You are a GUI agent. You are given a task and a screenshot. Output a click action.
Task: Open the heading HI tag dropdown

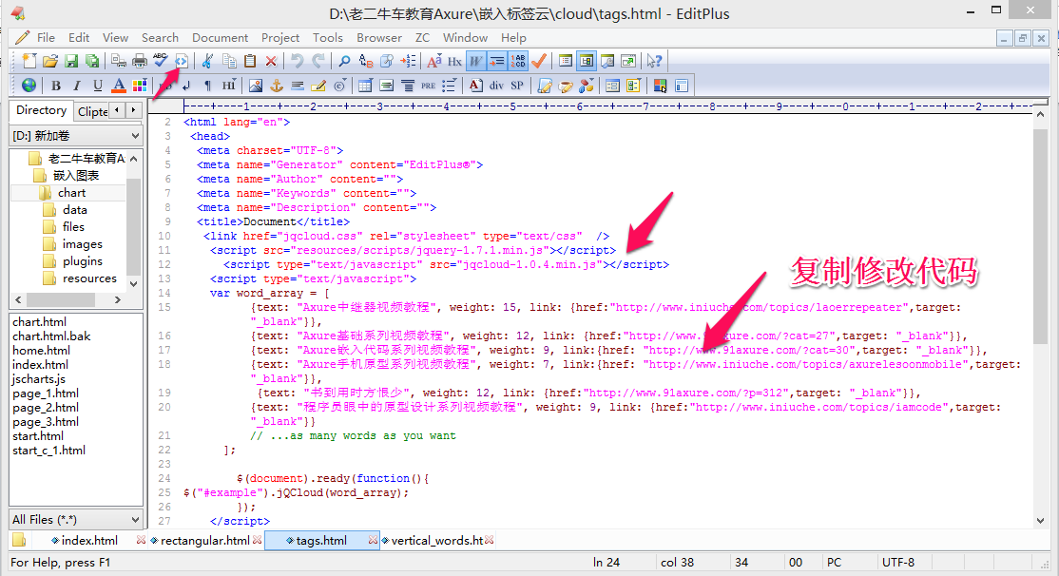tap(229, 86)
